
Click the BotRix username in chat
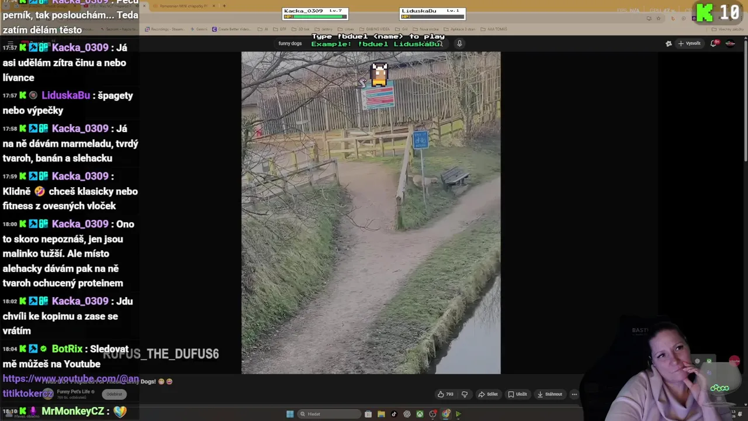coord(67,349)
